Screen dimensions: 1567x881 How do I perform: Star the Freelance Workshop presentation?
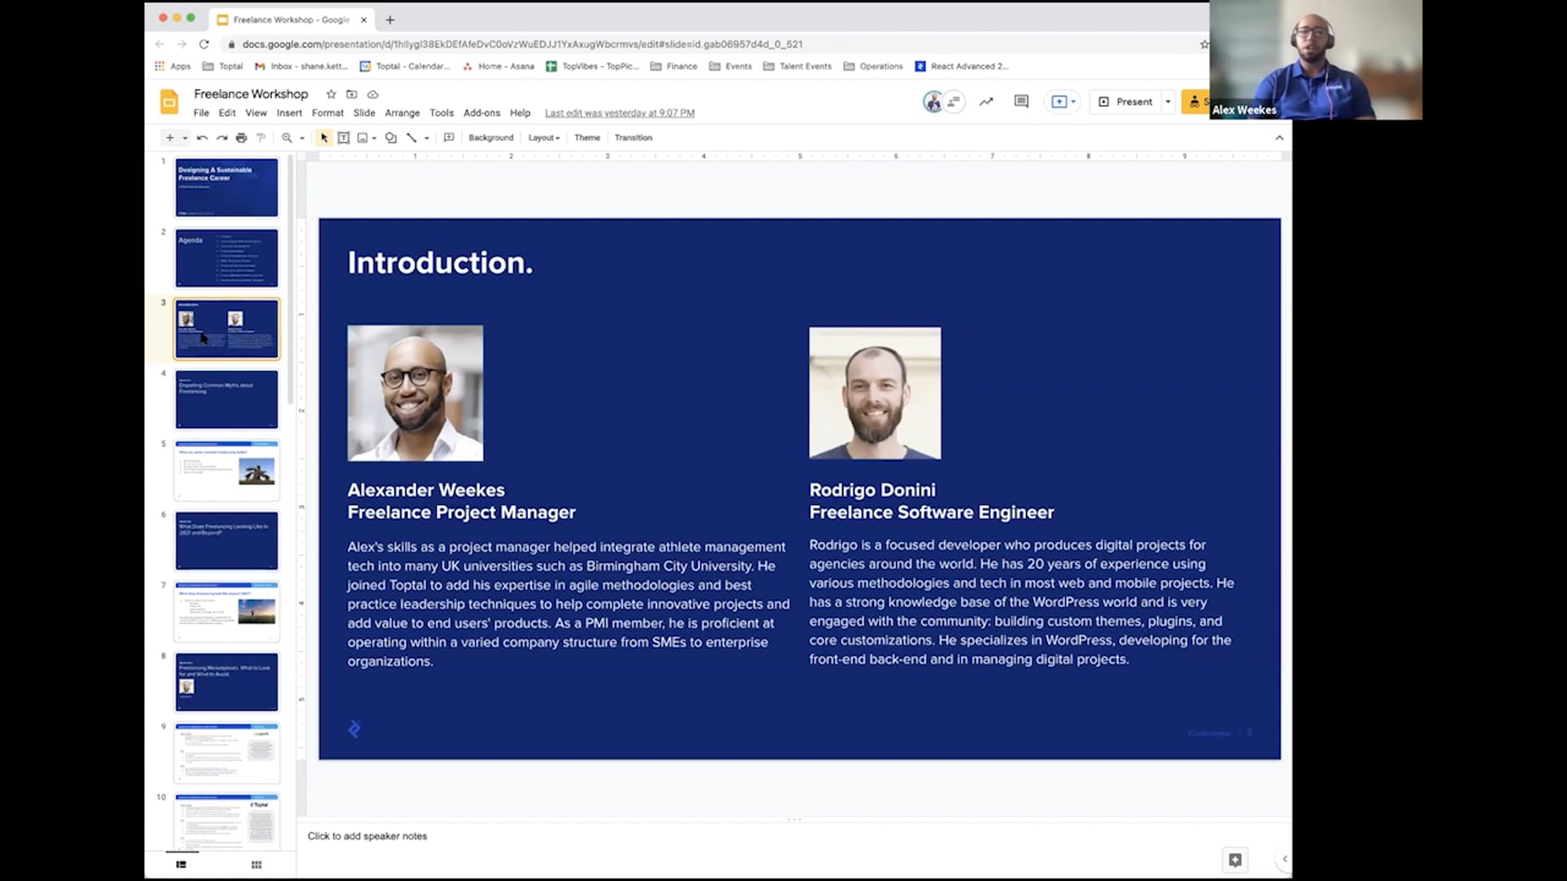coord(331,94)
